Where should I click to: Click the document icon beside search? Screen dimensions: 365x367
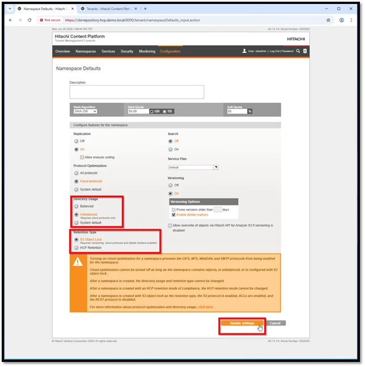point(305,51)
